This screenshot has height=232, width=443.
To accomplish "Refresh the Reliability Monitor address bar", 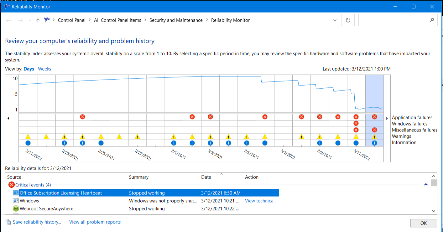I will pyautogui.click(x=348, y=20).
